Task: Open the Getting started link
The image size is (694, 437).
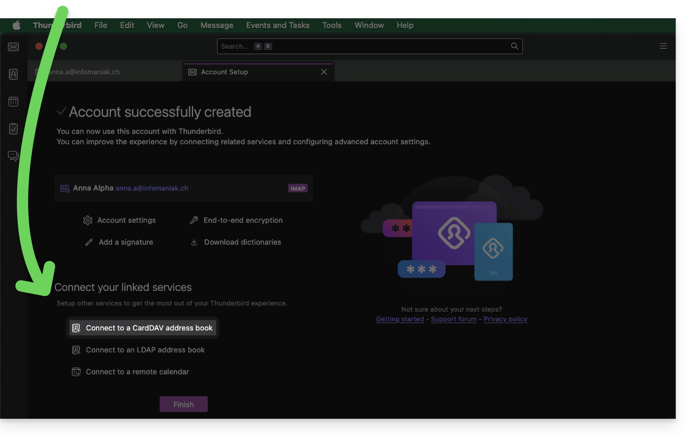Action: [400, 319]
